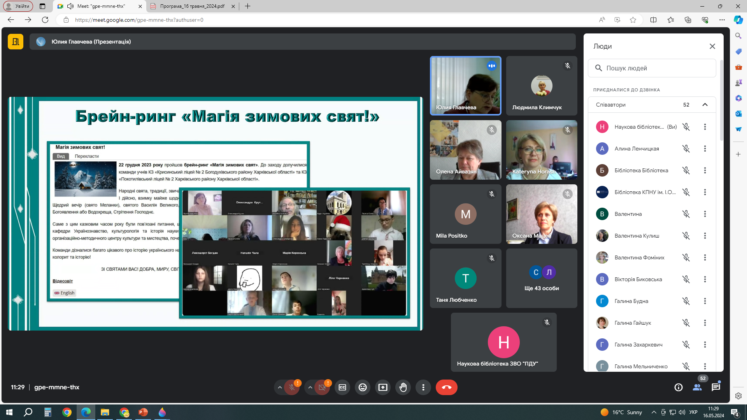Viewport: 747px width, 420px height.
Task: Click the red leave call button
Action: (x=446, y=387)
